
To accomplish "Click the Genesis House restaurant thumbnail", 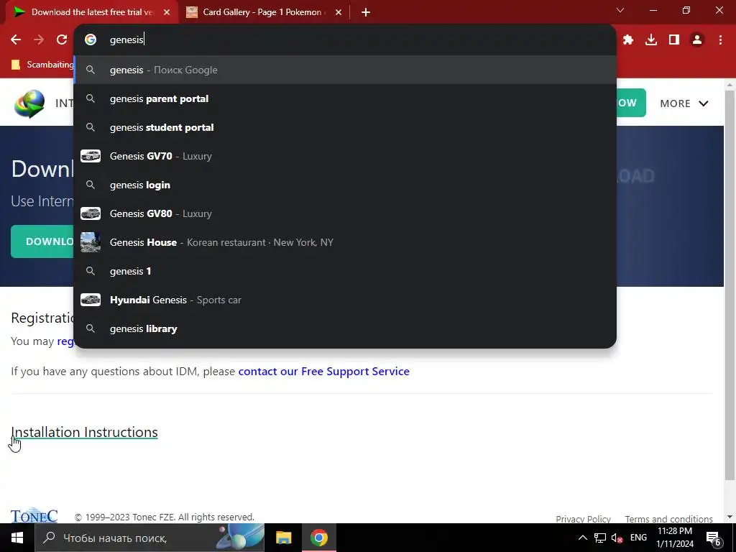I will pyautogui.click(x=91, y=242).
